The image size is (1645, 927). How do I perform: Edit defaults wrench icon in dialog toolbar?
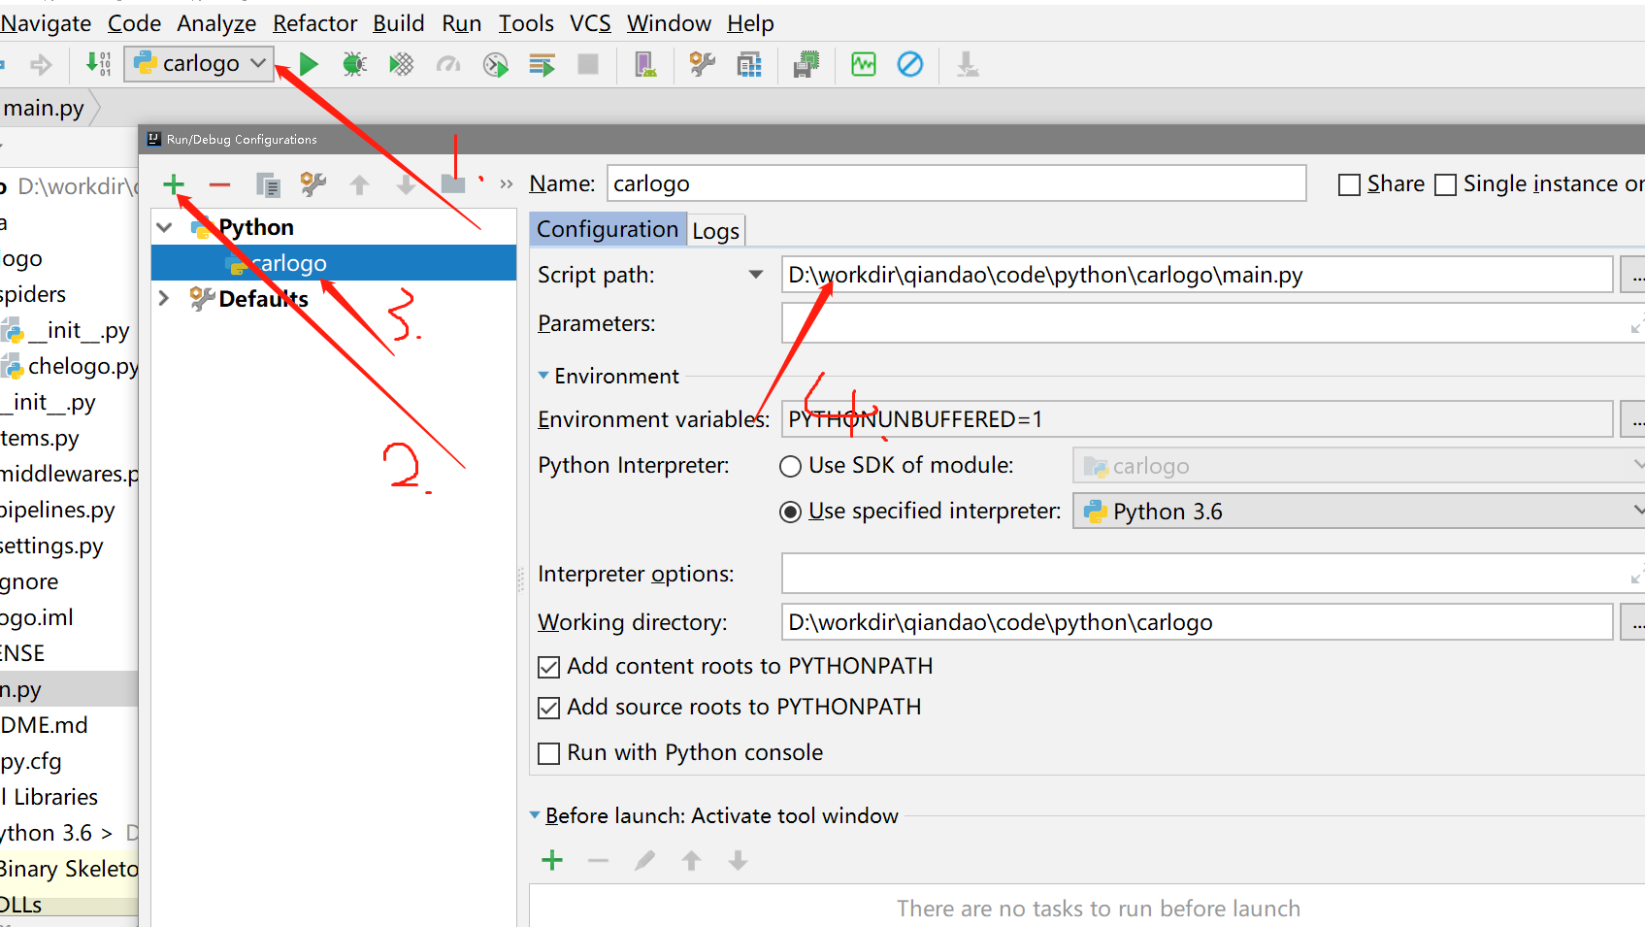click(x=313, y=183)
